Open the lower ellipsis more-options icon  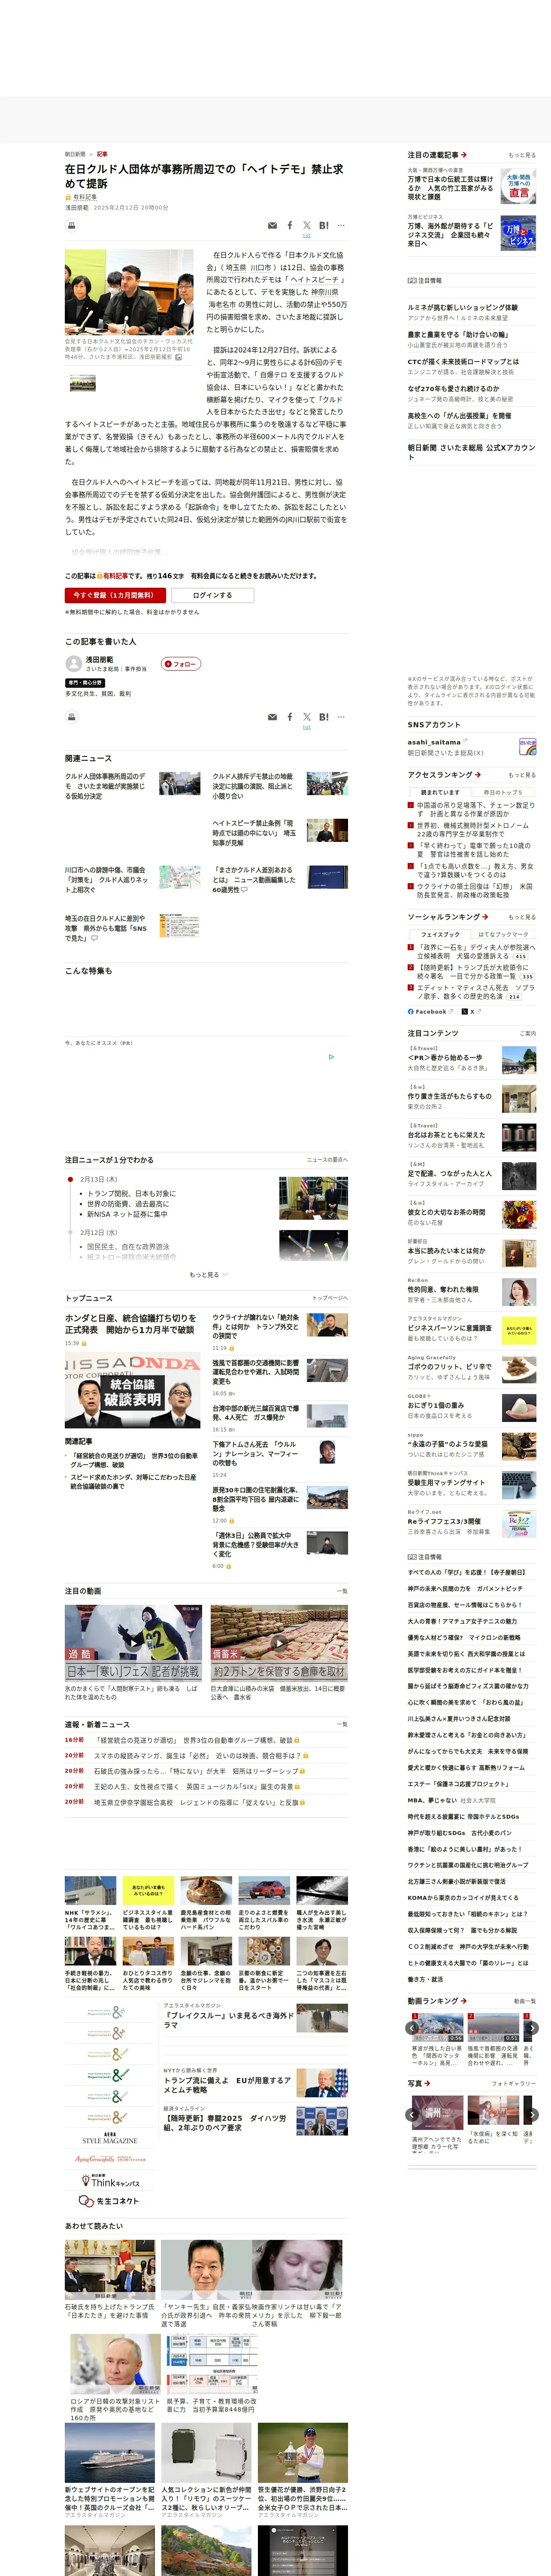pos(341,717)
